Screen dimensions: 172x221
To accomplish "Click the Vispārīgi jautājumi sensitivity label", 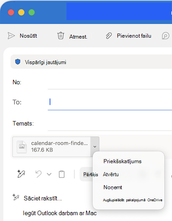I will pos(46,62).
